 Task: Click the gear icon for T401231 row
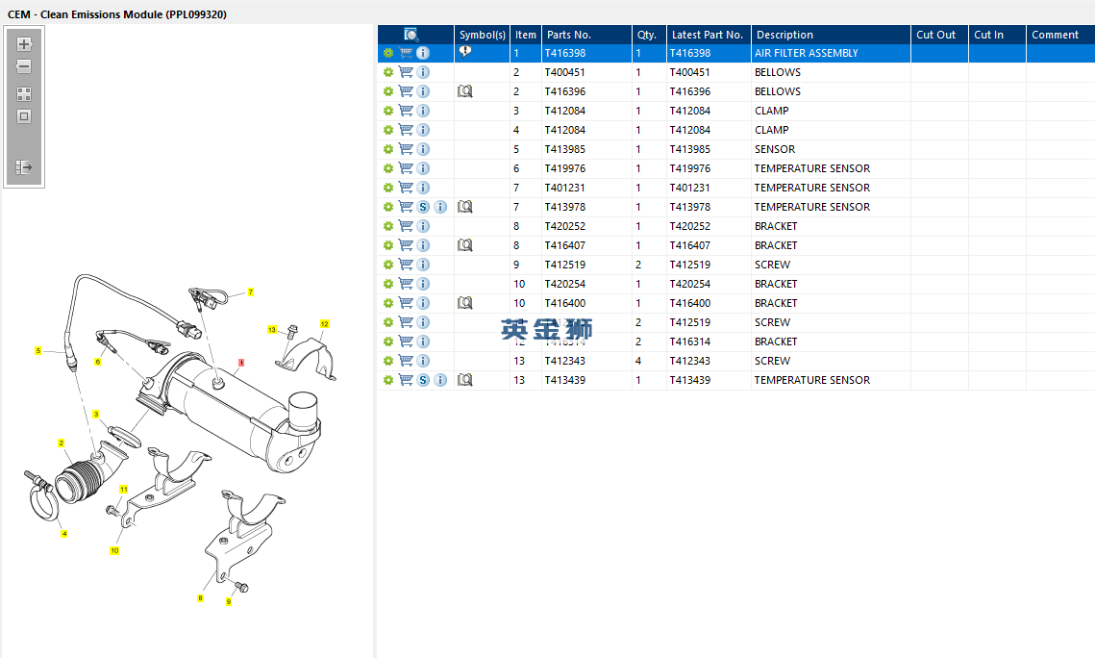tap(388, 188)
